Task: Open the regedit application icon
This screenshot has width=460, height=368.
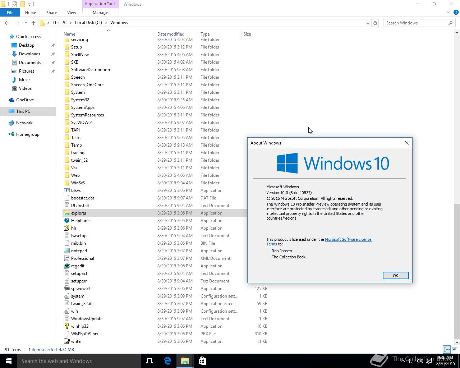Action: tap(66, 266)
